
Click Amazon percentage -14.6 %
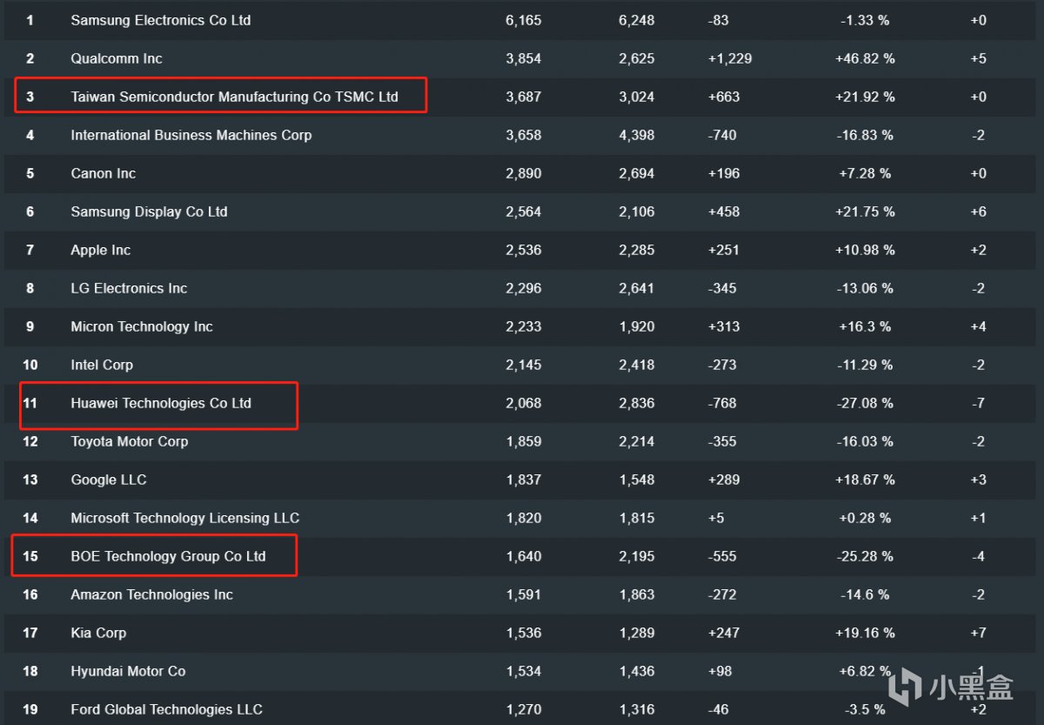pos(866,594)
